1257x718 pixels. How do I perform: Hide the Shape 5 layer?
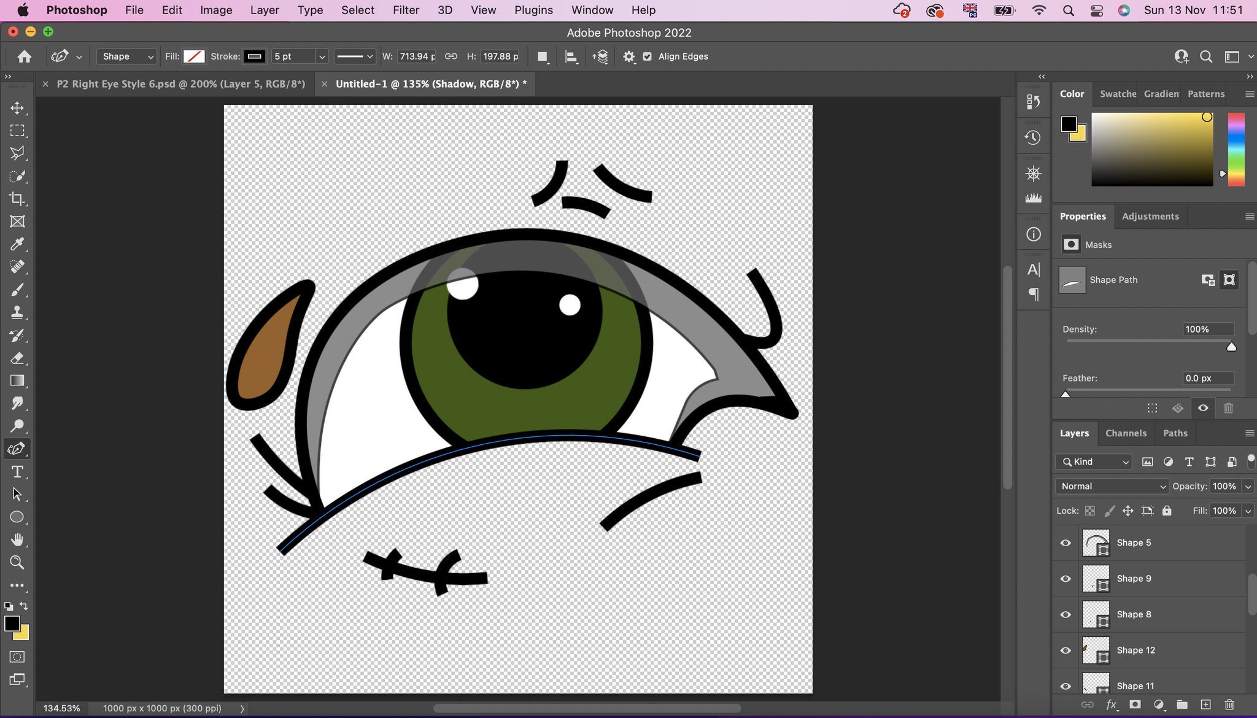pyautogui.click(x=1066, y=542)
